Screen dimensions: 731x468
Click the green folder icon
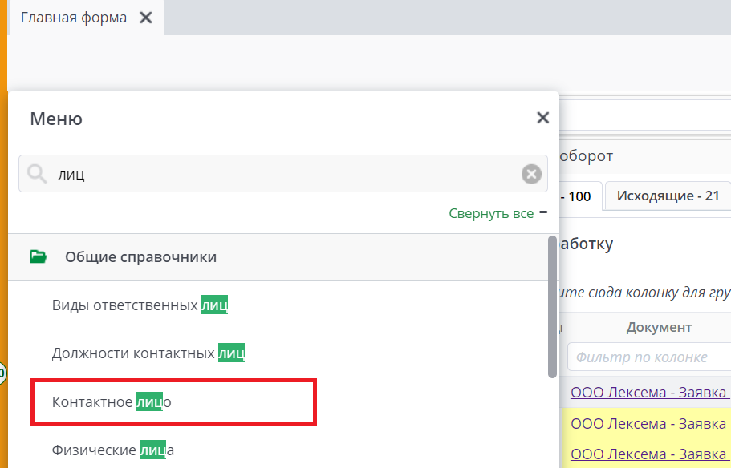[39, 257]
